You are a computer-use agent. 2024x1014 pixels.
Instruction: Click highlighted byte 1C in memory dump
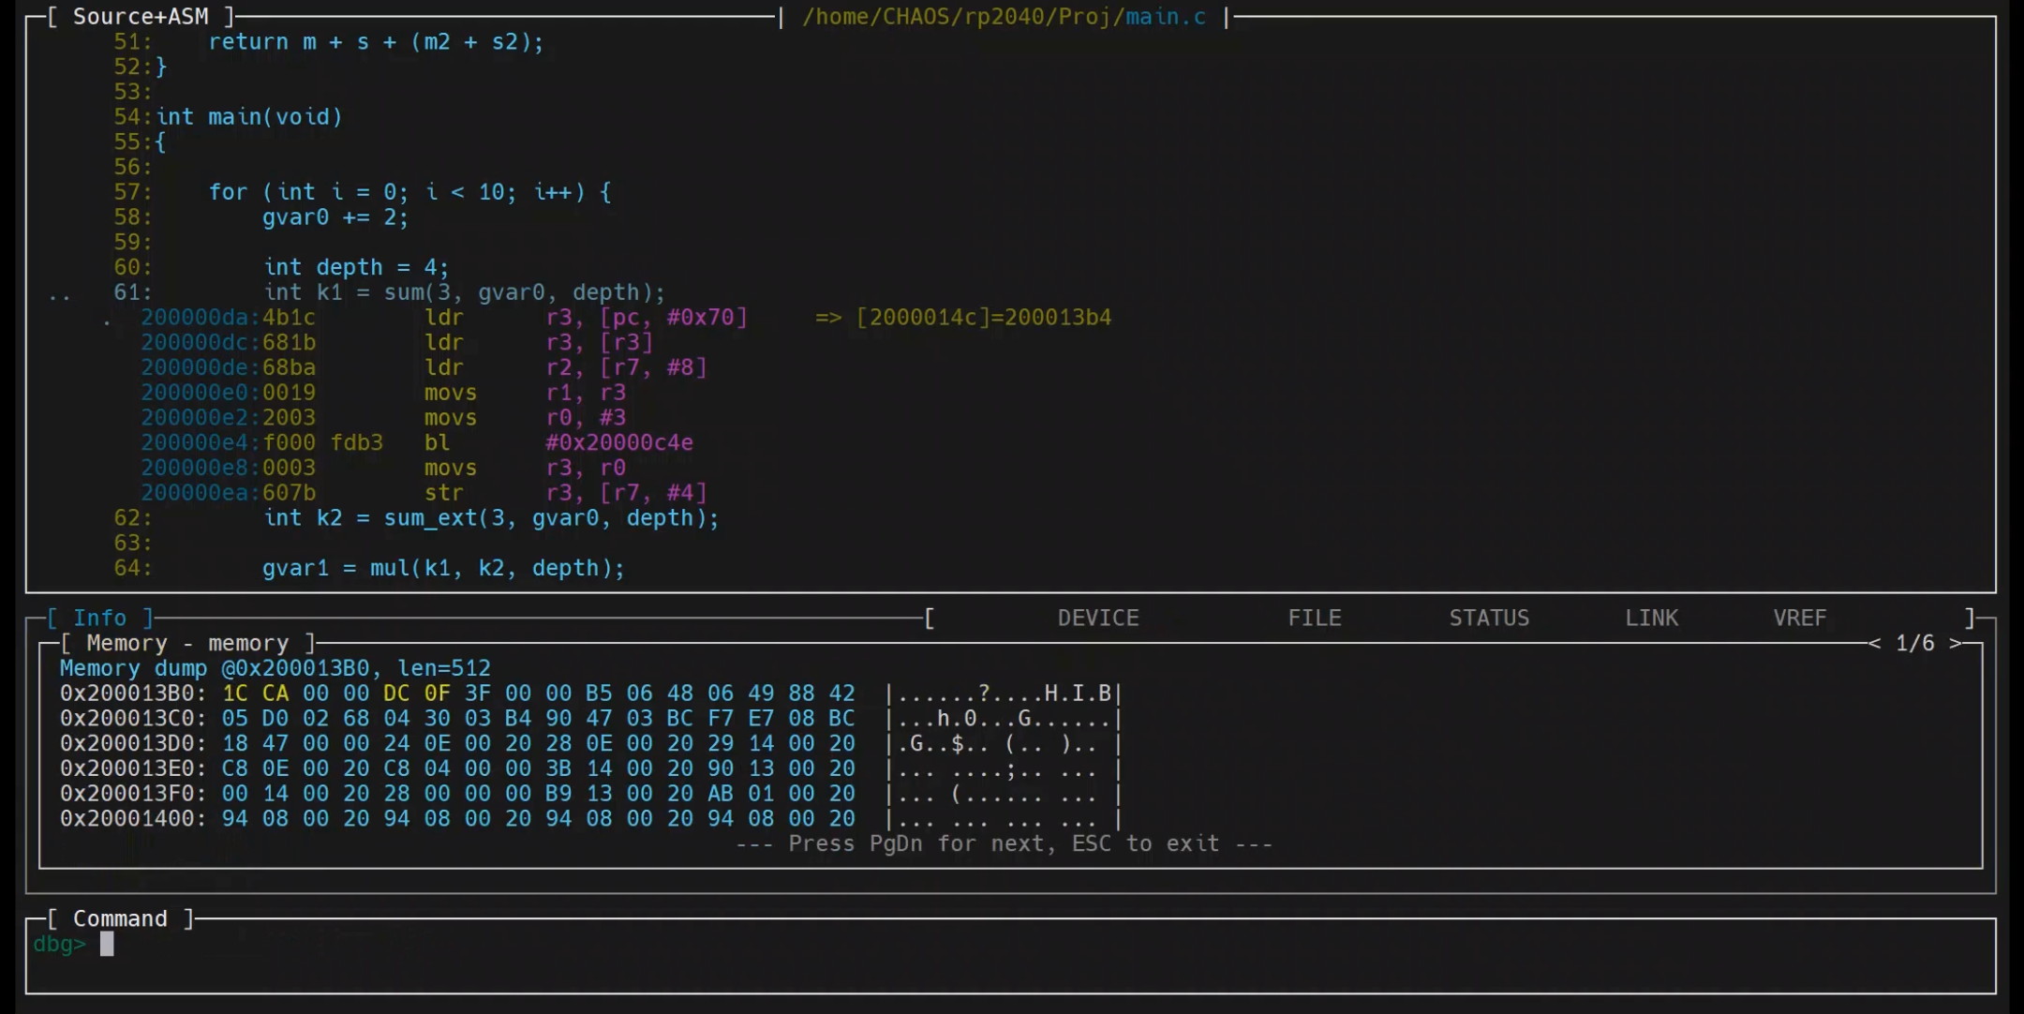coord(234,693)
